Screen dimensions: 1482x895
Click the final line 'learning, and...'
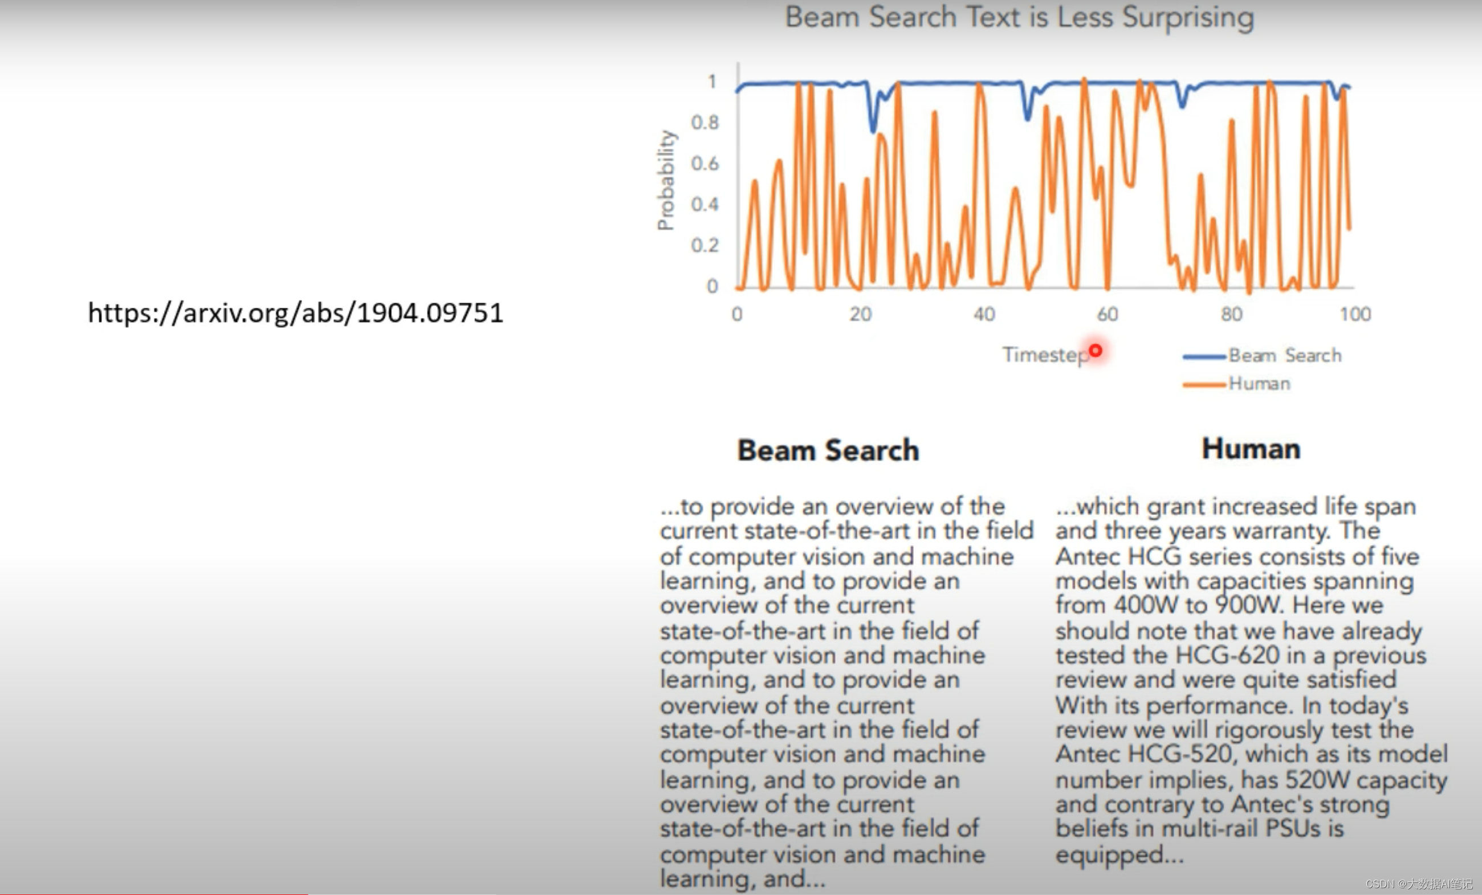[743, 880]
